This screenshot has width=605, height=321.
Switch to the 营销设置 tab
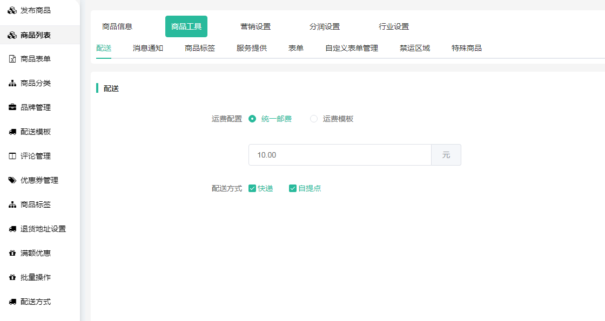pos(256,26)
